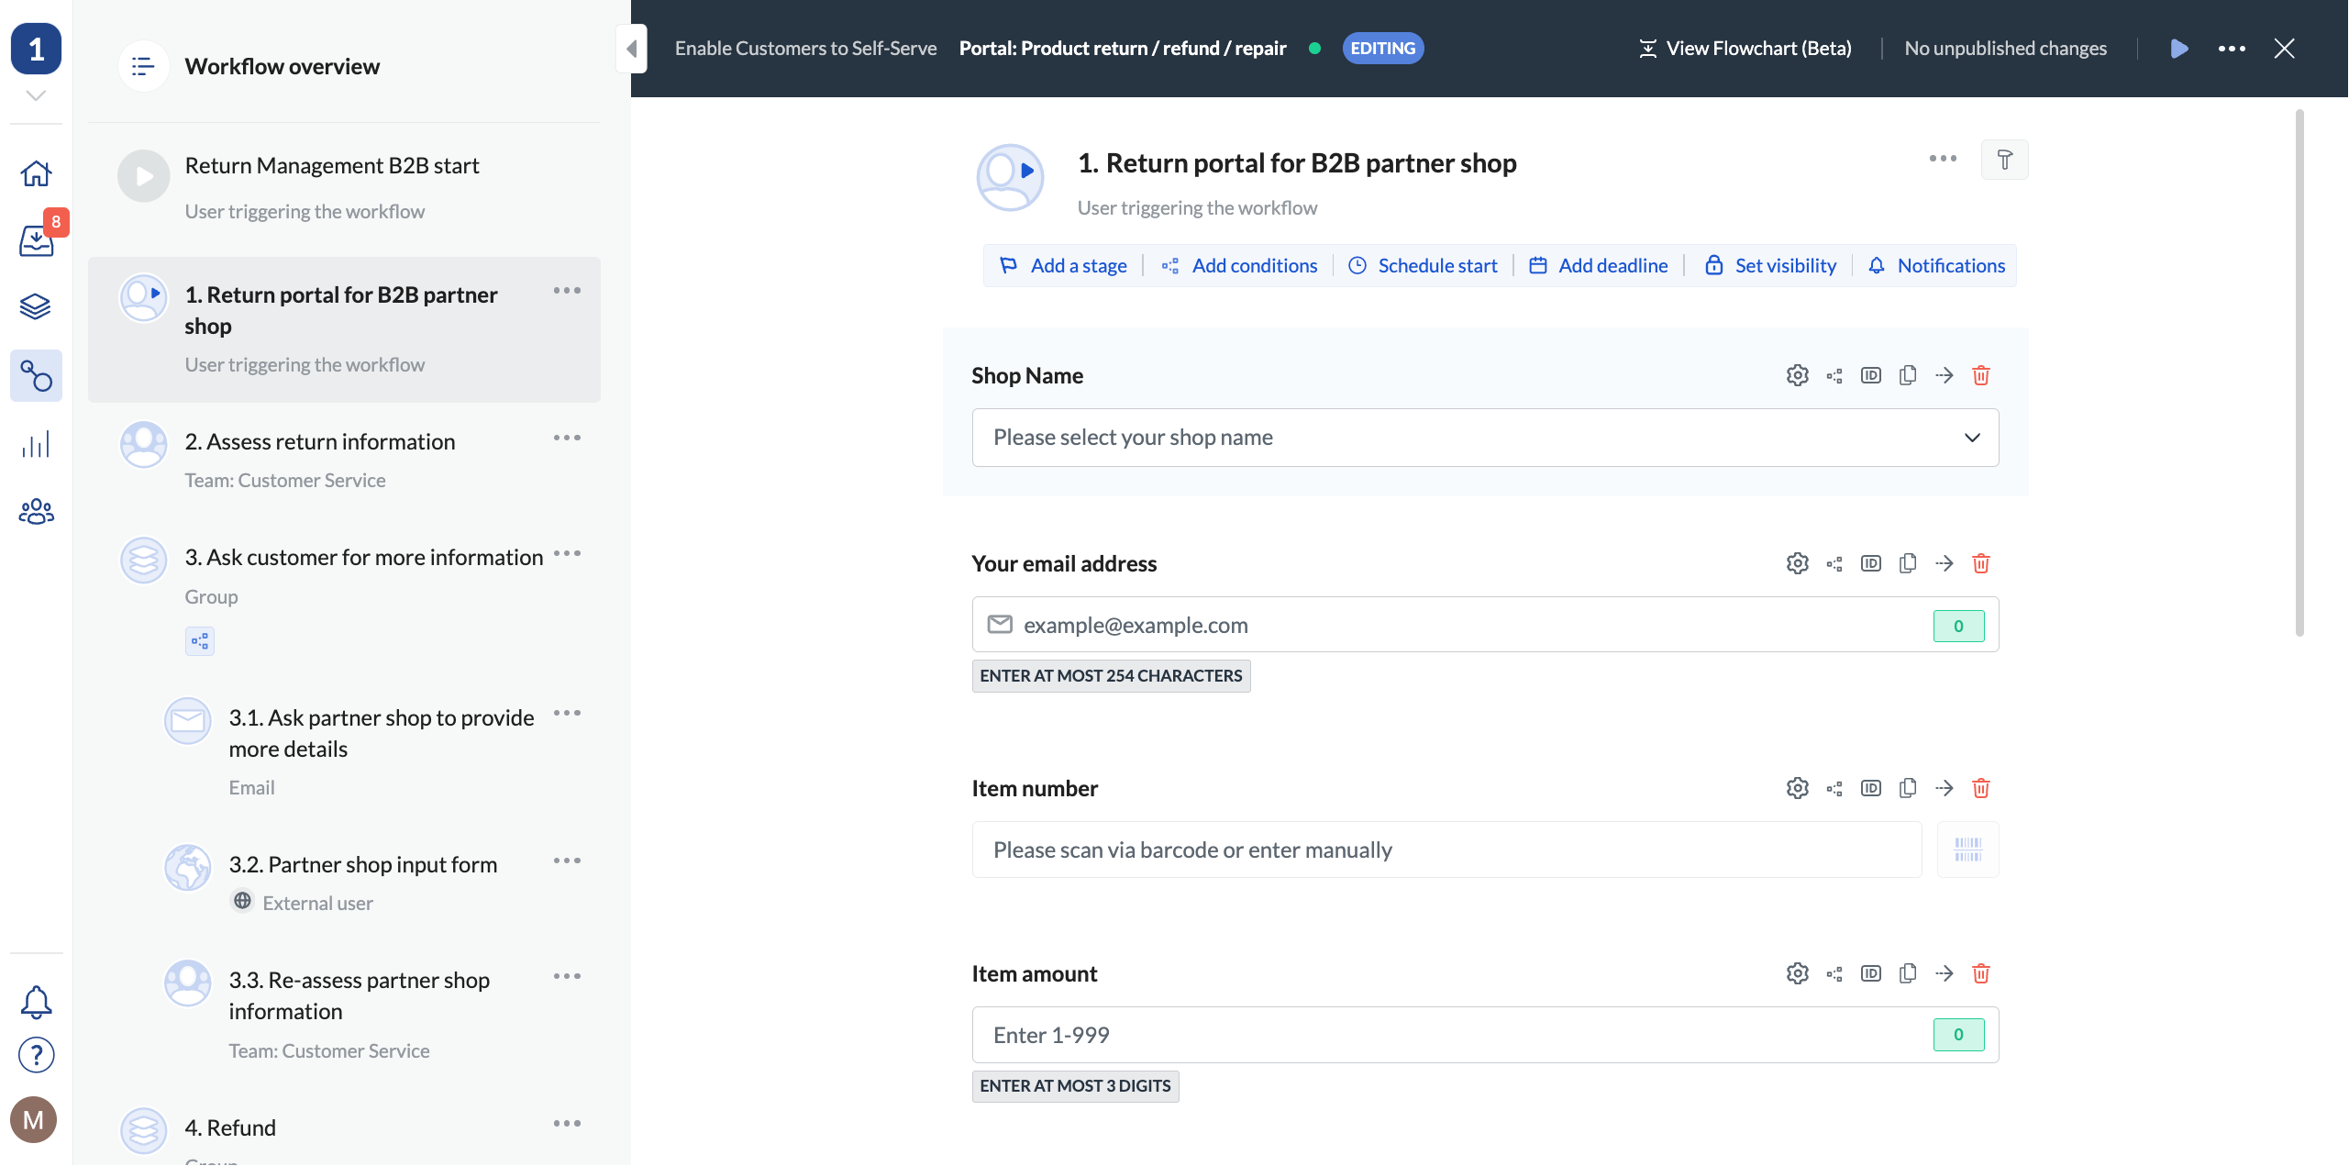The height and width of the screenshot is (1166, 2349).
Task: Click the settings gear icon on Shop Name field
Action: (1796, 374)
